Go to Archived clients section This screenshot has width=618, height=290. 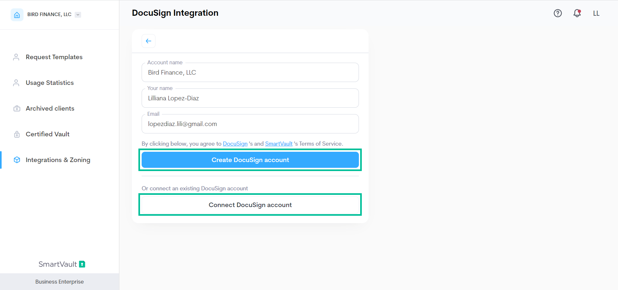click(50, 108)
